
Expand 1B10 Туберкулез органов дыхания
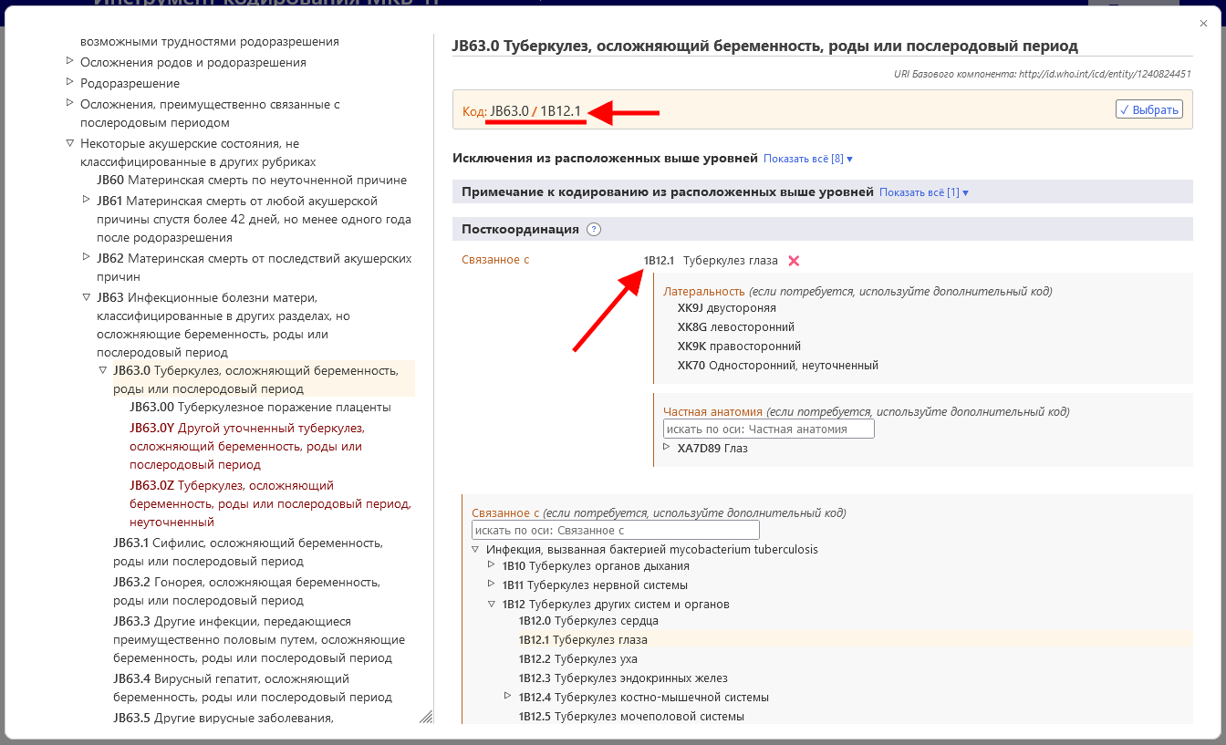pos(492,565)
